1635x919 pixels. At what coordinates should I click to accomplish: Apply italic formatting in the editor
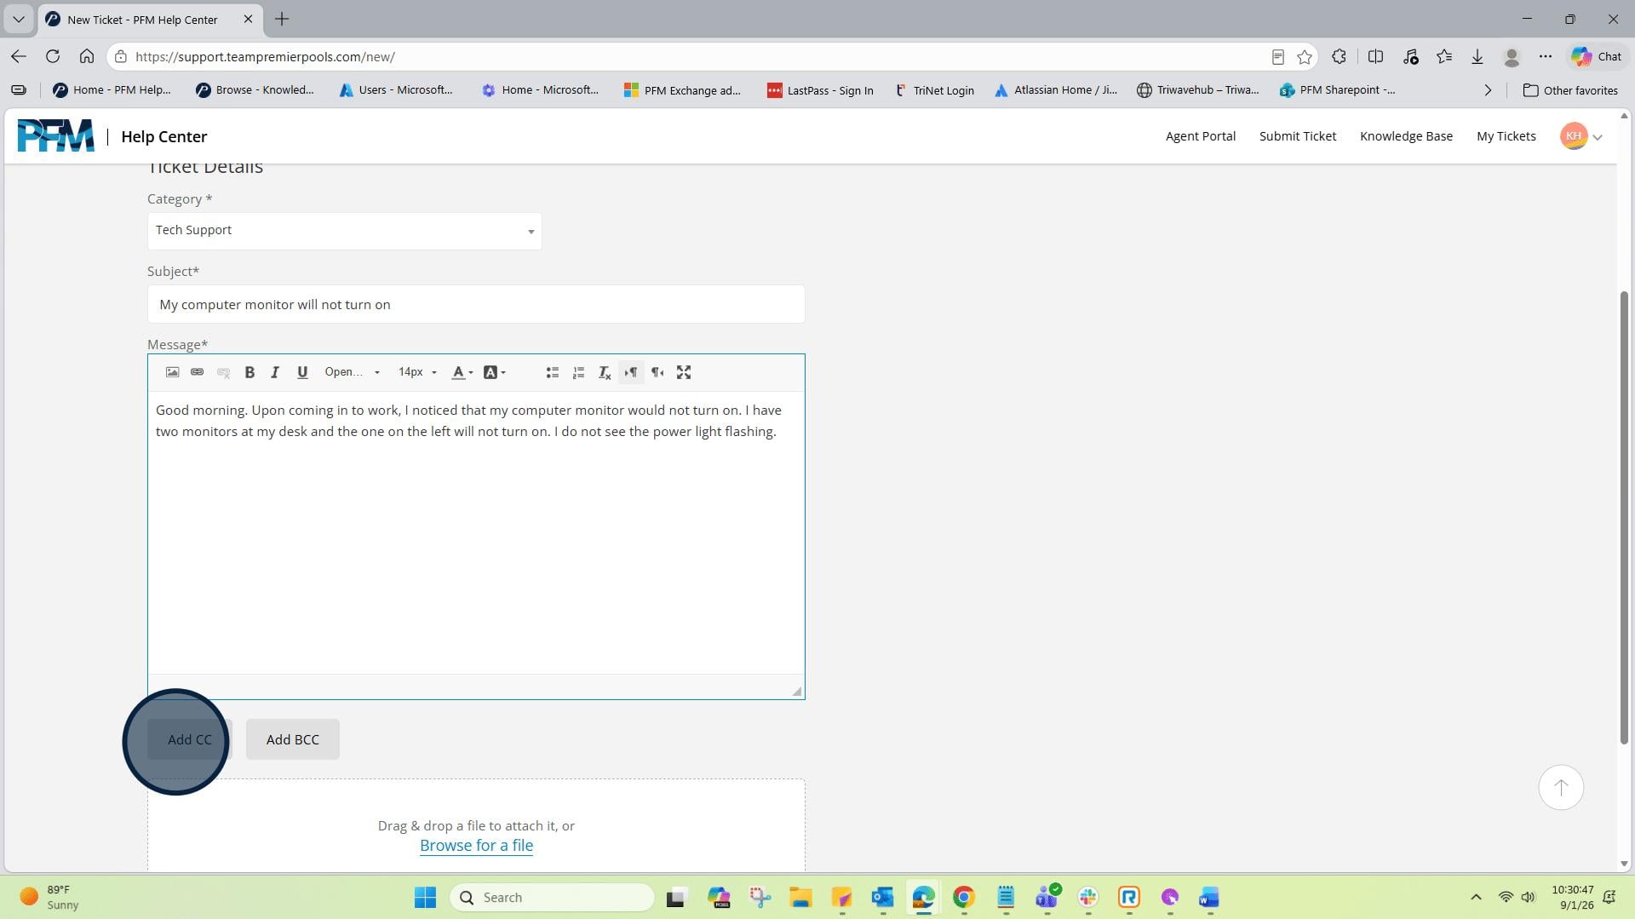tap(275, 372)
